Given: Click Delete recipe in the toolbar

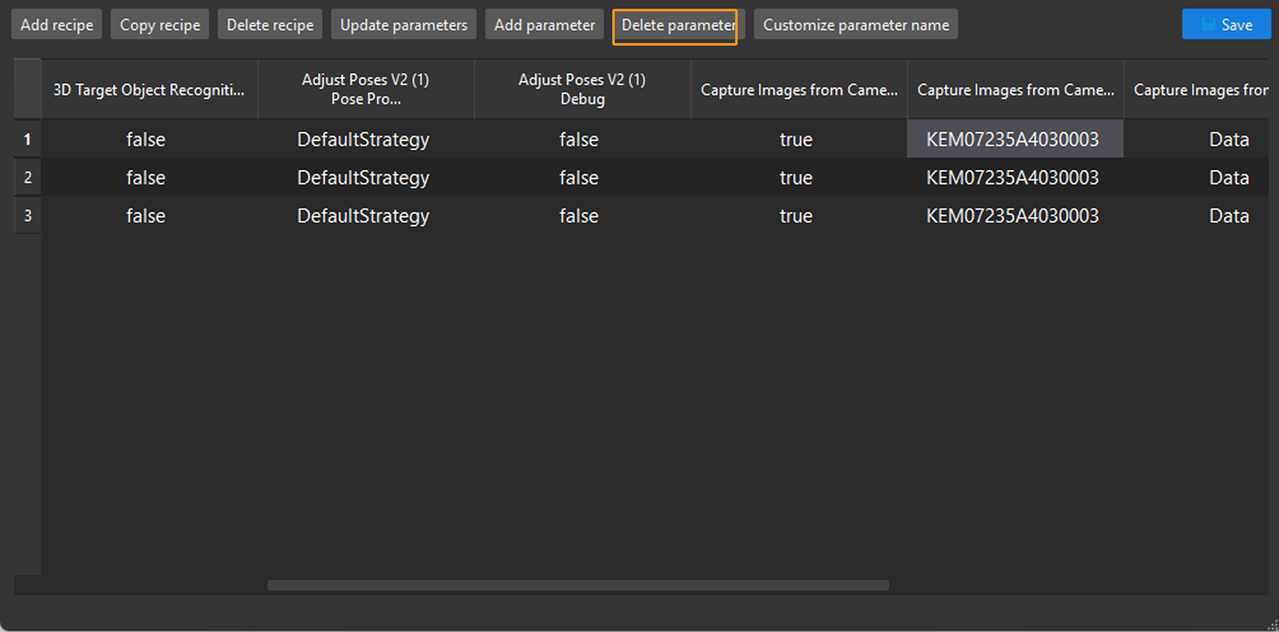Looking at the screenshot, I should (x=269, y=24).
